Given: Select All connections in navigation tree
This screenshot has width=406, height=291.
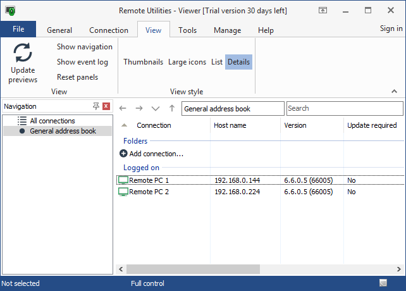Looking at the screenshot, I should [52, 121].
